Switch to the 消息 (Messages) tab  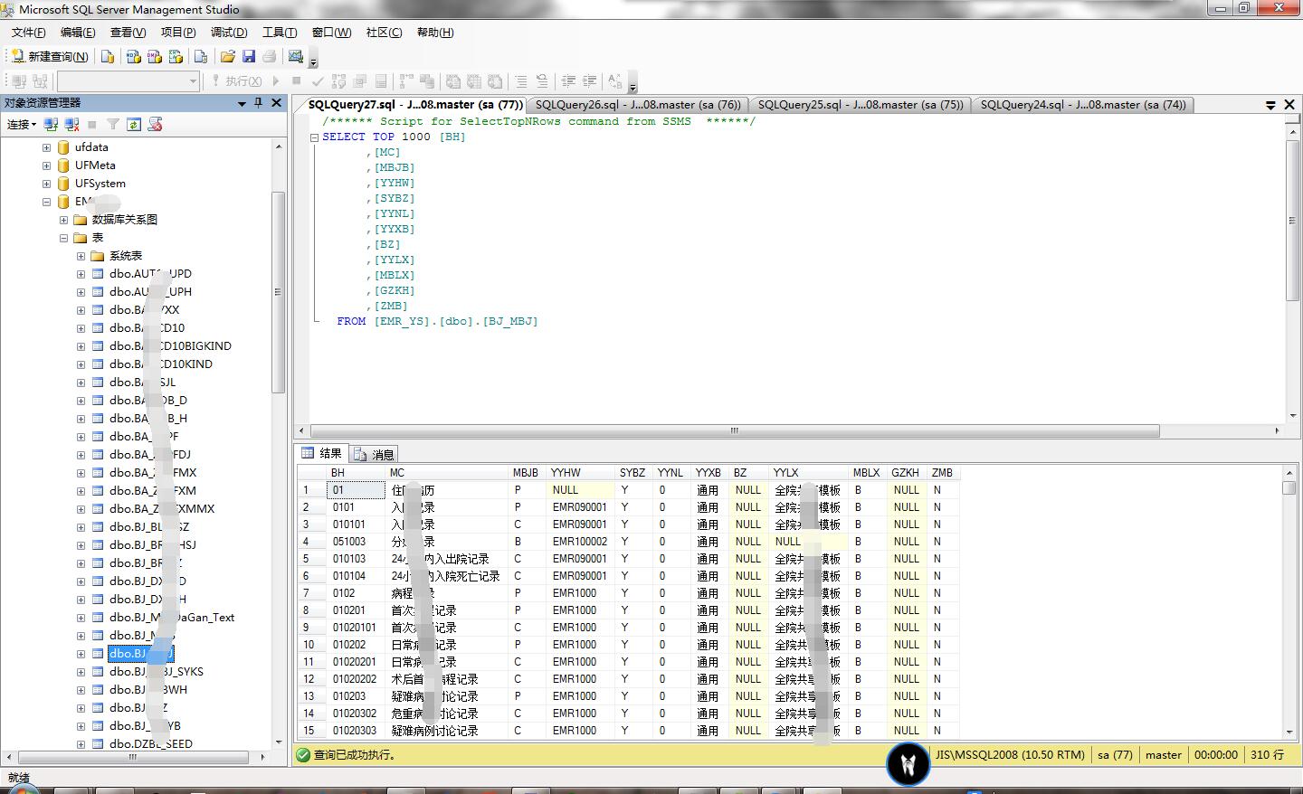[375, 454]
